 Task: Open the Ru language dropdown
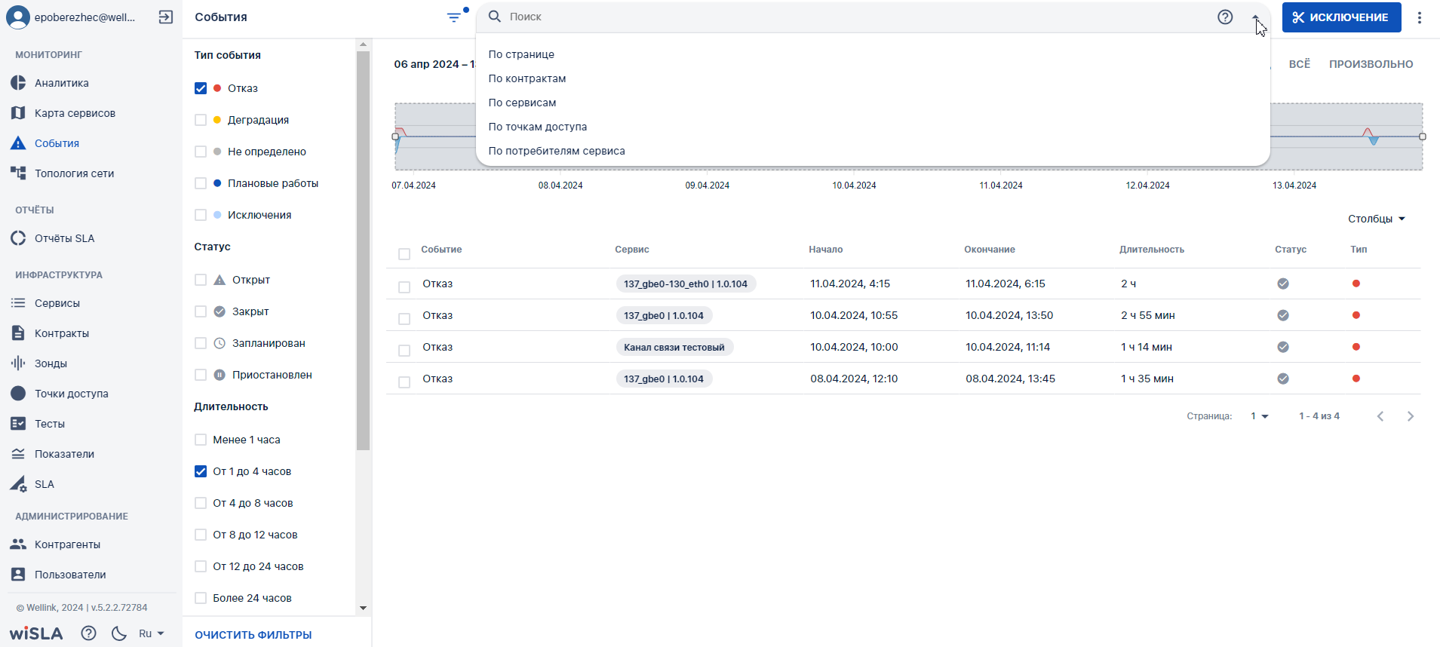pyautogui.click(x=152, y=633)
